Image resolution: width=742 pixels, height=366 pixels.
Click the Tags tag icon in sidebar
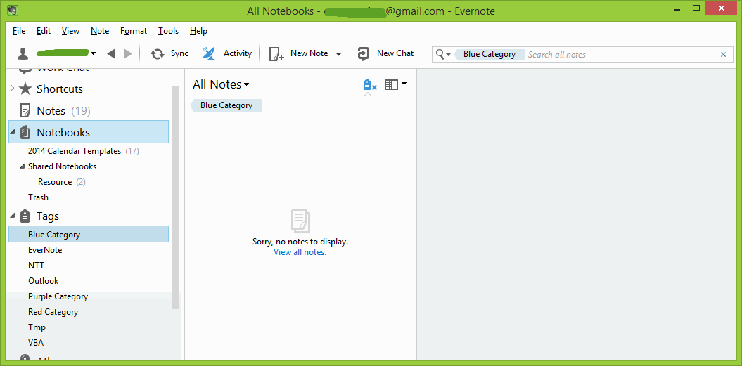[x=25, y=216]
